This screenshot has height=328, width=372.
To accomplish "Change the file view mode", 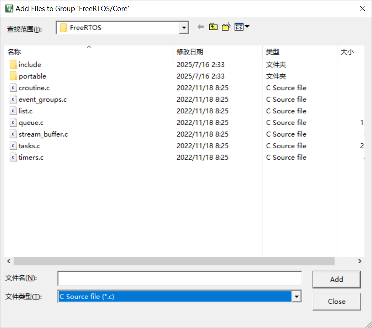I will pyautogui.click(x=238, y=27).
